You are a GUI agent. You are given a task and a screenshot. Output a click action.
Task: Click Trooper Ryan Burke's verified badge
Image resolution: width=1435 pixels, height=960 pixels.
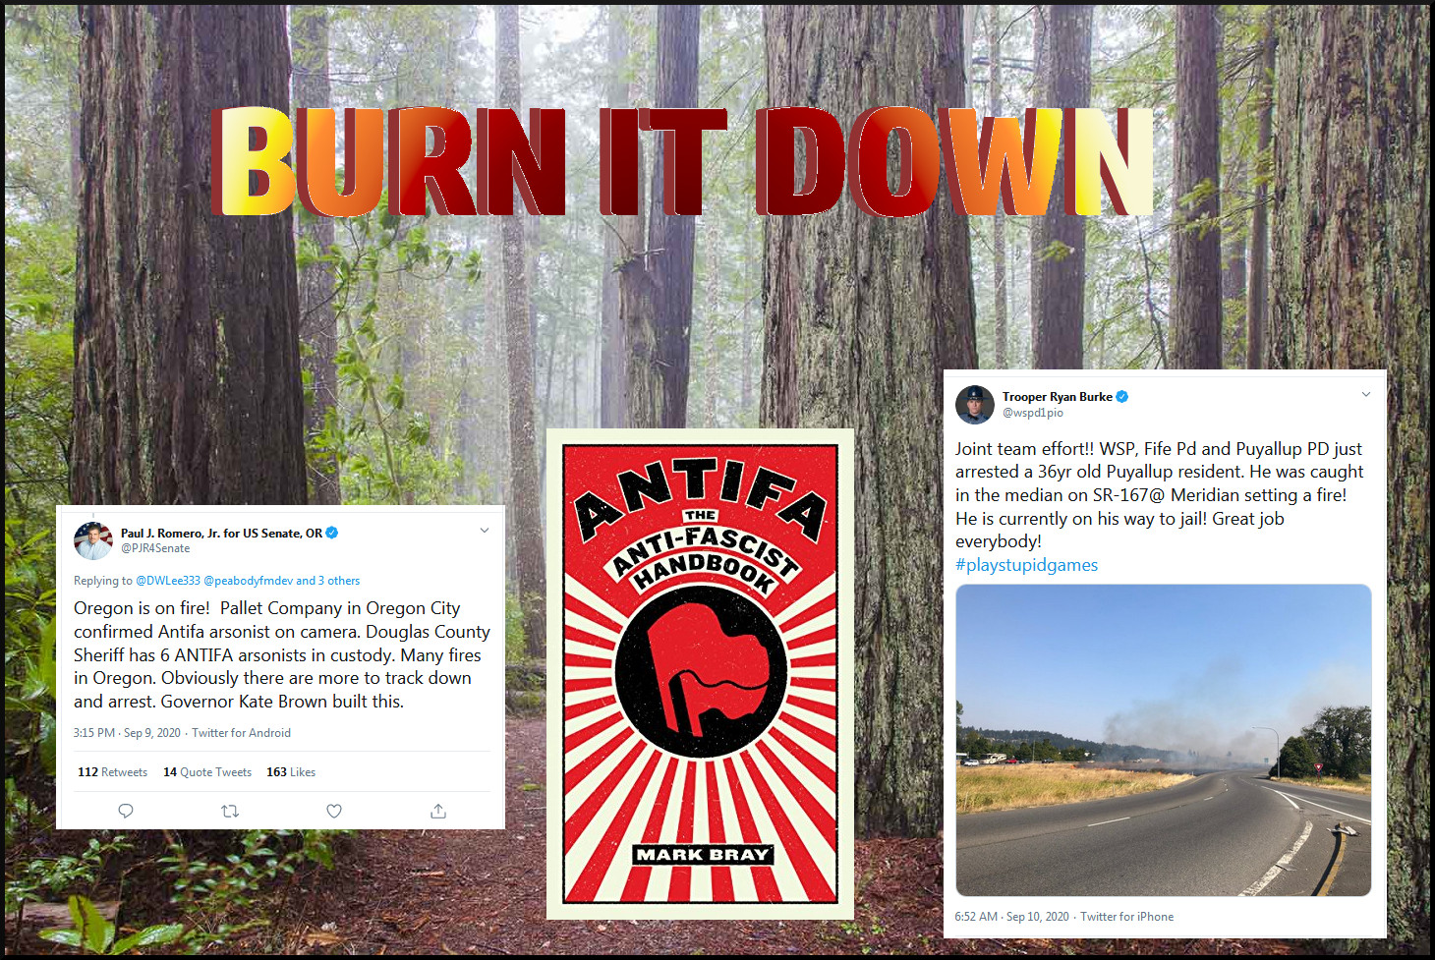1122,397
